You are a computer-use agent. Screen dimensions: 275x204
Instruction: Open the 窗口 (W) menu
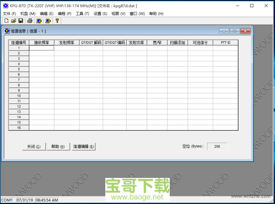coord(137,14)
